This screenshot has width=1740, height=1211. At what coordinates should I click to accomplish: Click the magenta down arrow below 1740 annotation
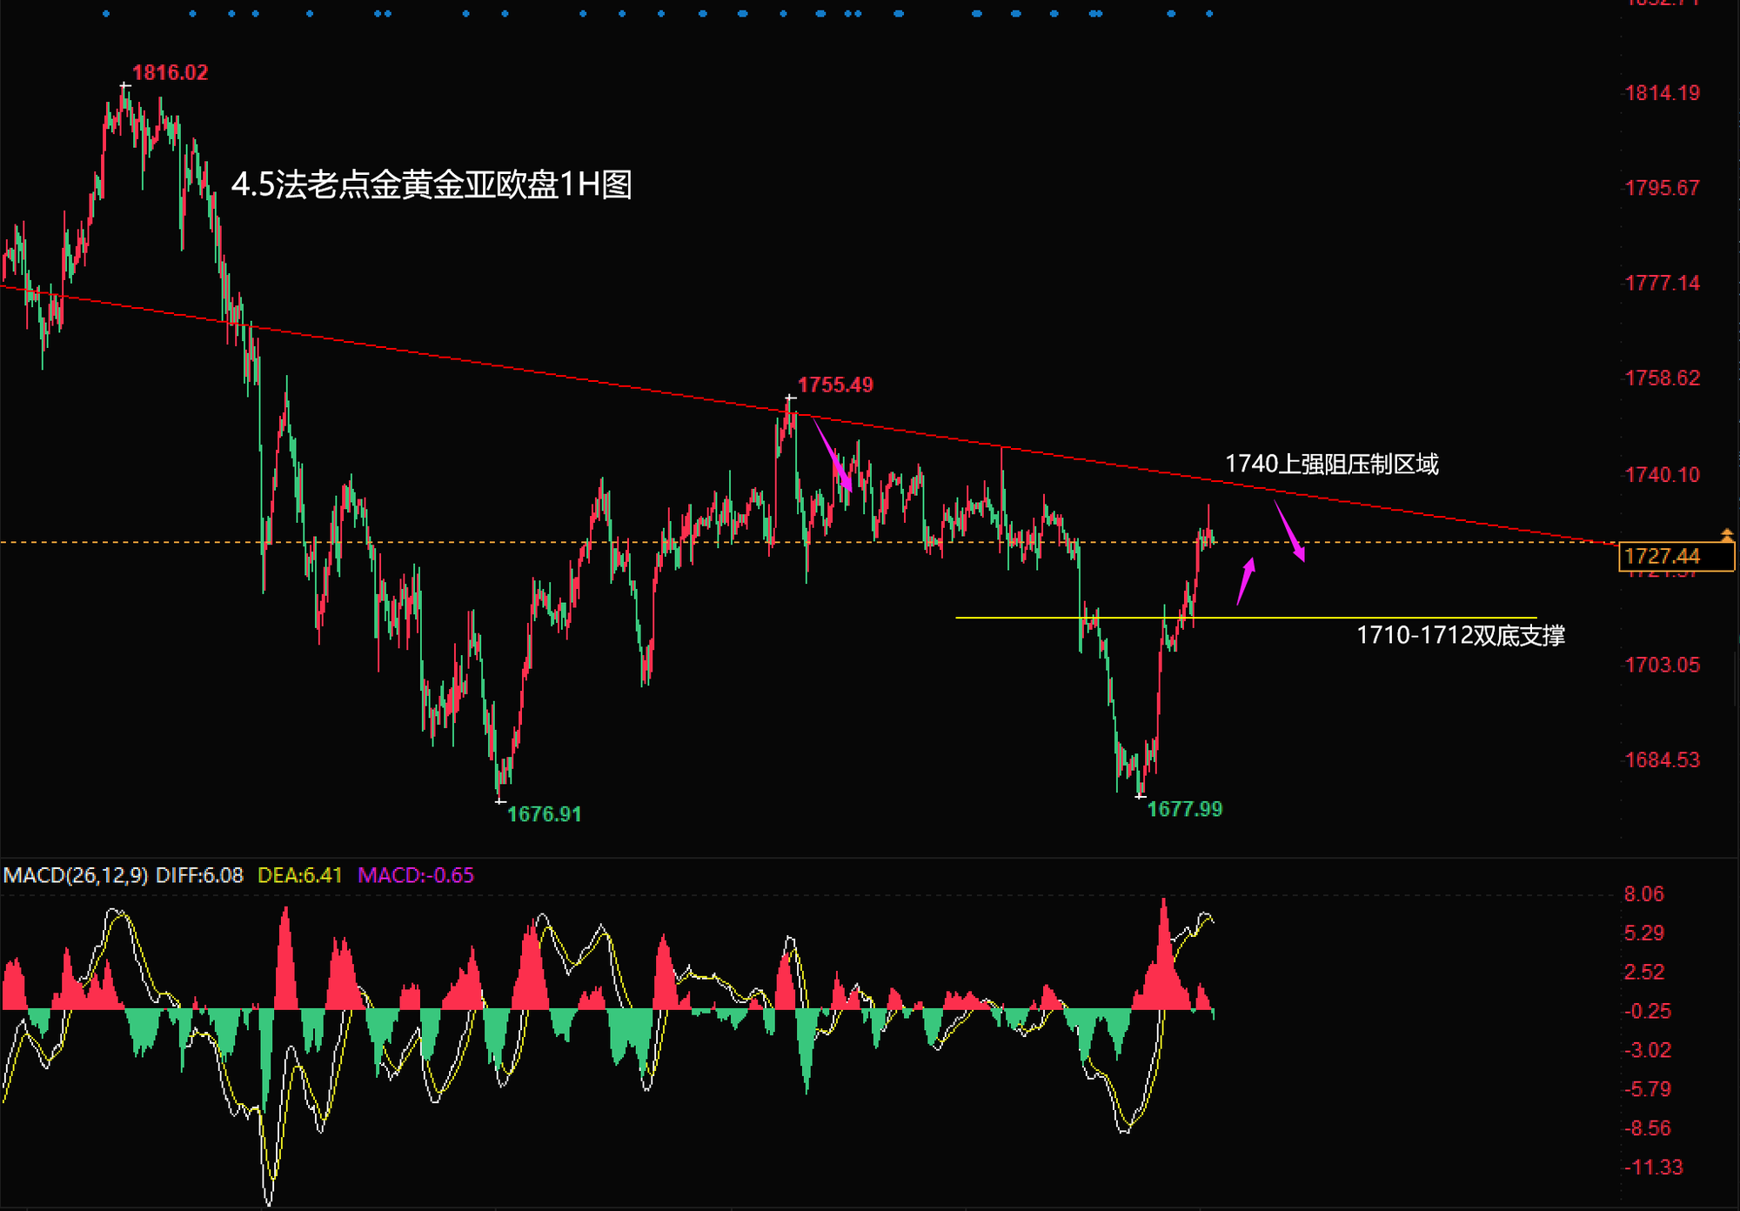click(1289, 530)
